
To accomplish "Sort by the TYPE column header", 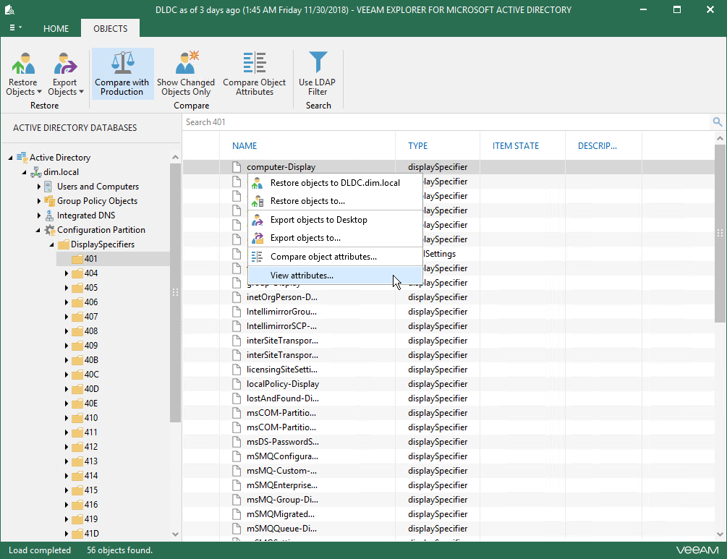I will (x=417, y=145).
